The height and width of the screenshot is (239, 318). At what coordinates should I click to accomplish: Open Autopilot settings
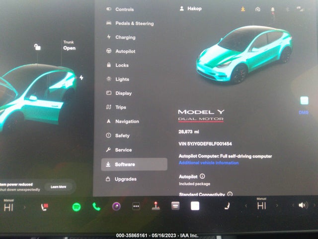coord(121,51)
